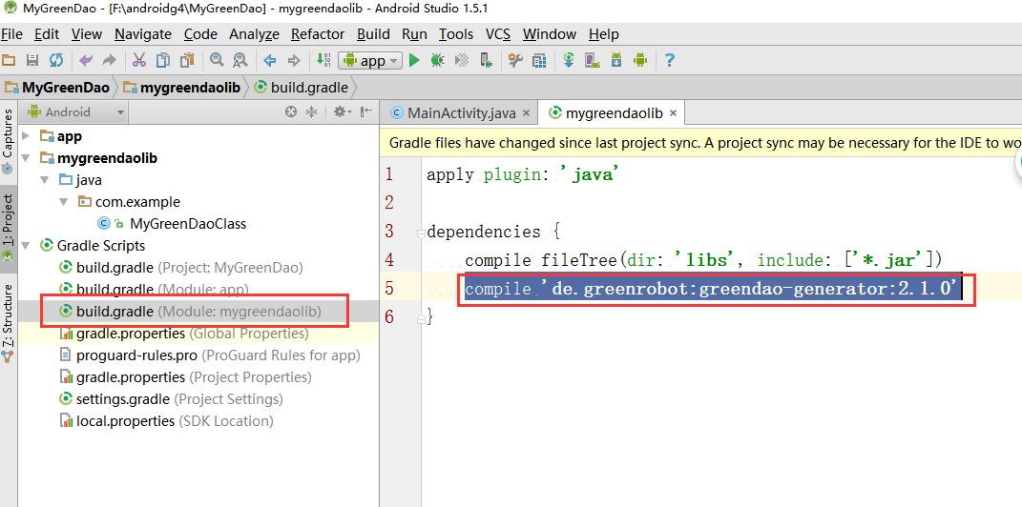Screen dimensions: 1022x507
Task: Open Settings via the wrench icon
Action: pos(515,61)
